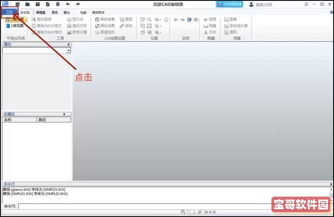
Task: Redo the last undone action
Action: pos(78,4)
